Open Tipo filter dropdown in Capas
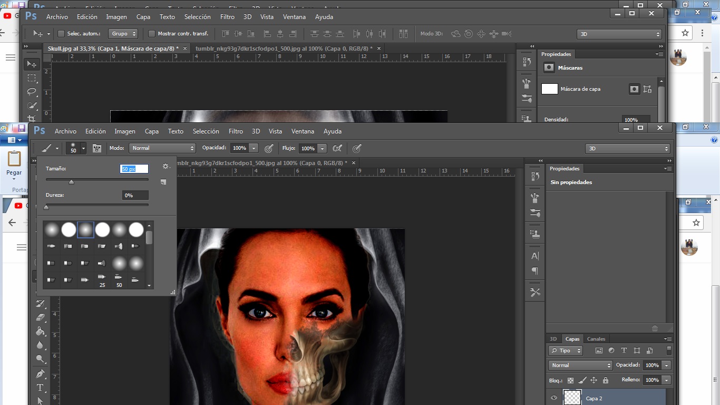 point(565,350)
